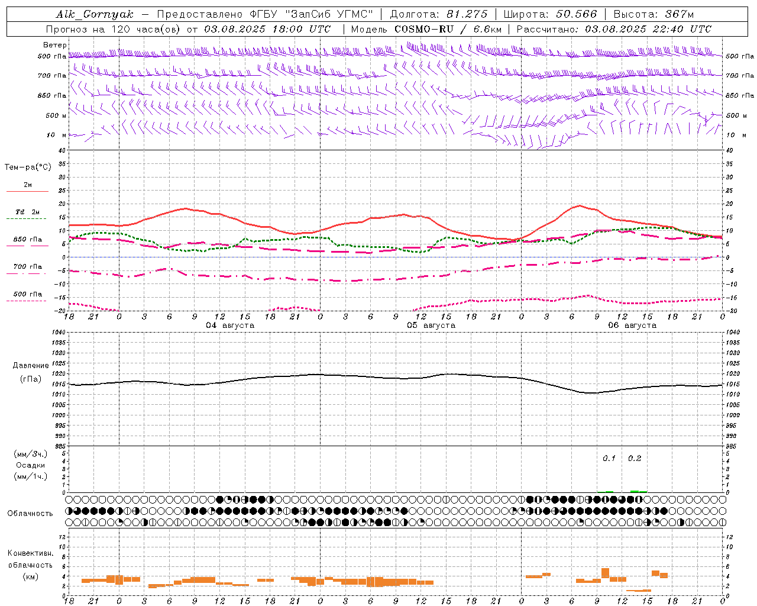Click the model label 'COSMO-RU / 6.6км'

pos(448,29)
